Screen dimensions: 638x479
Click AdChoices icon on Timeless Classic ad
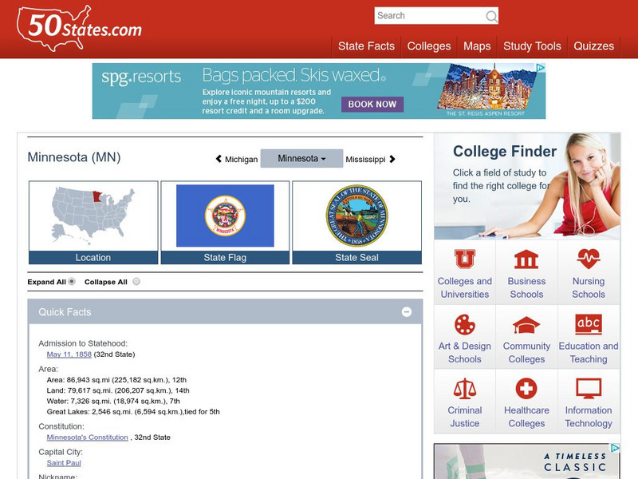(x=615, y=448)
